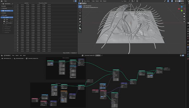This screenshot has width=189, height=108.
Task: Click the viewport pan hand icon
Action: point(184,16)
